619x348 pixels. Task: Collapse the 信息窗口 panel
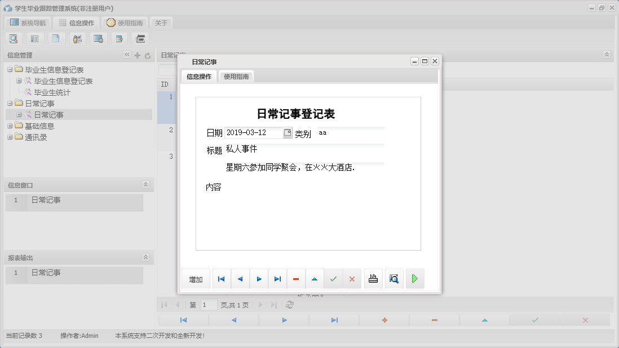pos(145,184)
